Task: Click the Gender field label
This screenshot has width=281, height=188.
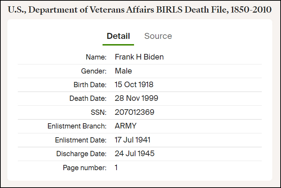Action: click(x=93, y=71)
